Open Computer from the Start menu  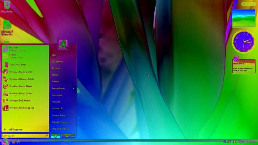(57, 95)
